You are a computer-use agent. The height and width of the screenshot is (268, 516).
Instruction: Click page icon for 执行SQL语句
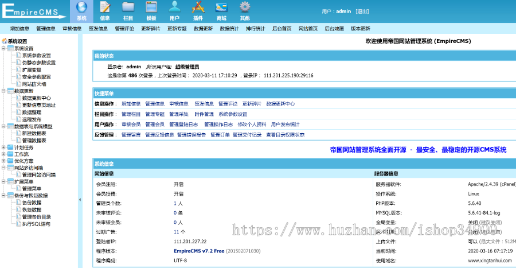click(19, 224)
